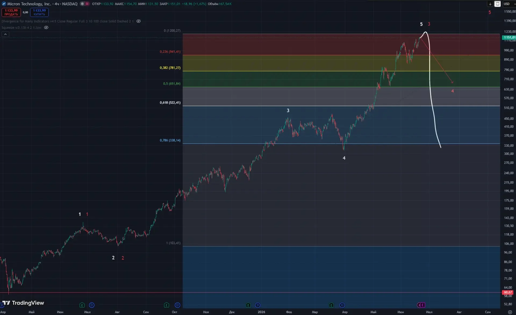Click the green 1 151,01 current price label

click(509, 37)
